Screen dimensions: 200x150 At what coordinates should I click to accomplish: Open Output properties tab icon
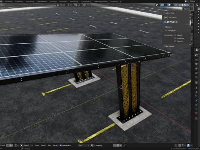(196, 64)
